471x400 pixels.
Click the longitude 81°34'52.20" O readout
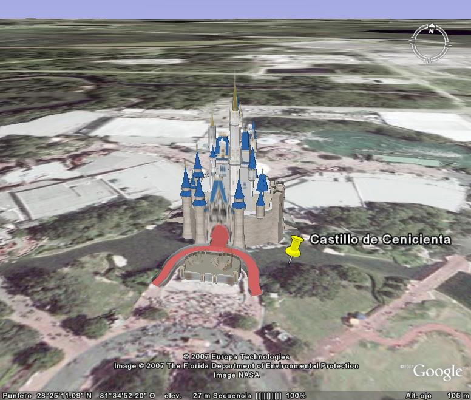[x=127, y=395]
